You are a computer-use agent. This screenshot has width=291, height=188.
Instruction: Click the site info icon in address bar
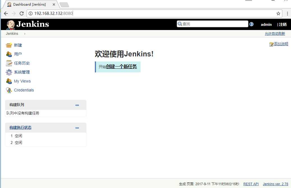pyautogui.click(x=31, y=13)
